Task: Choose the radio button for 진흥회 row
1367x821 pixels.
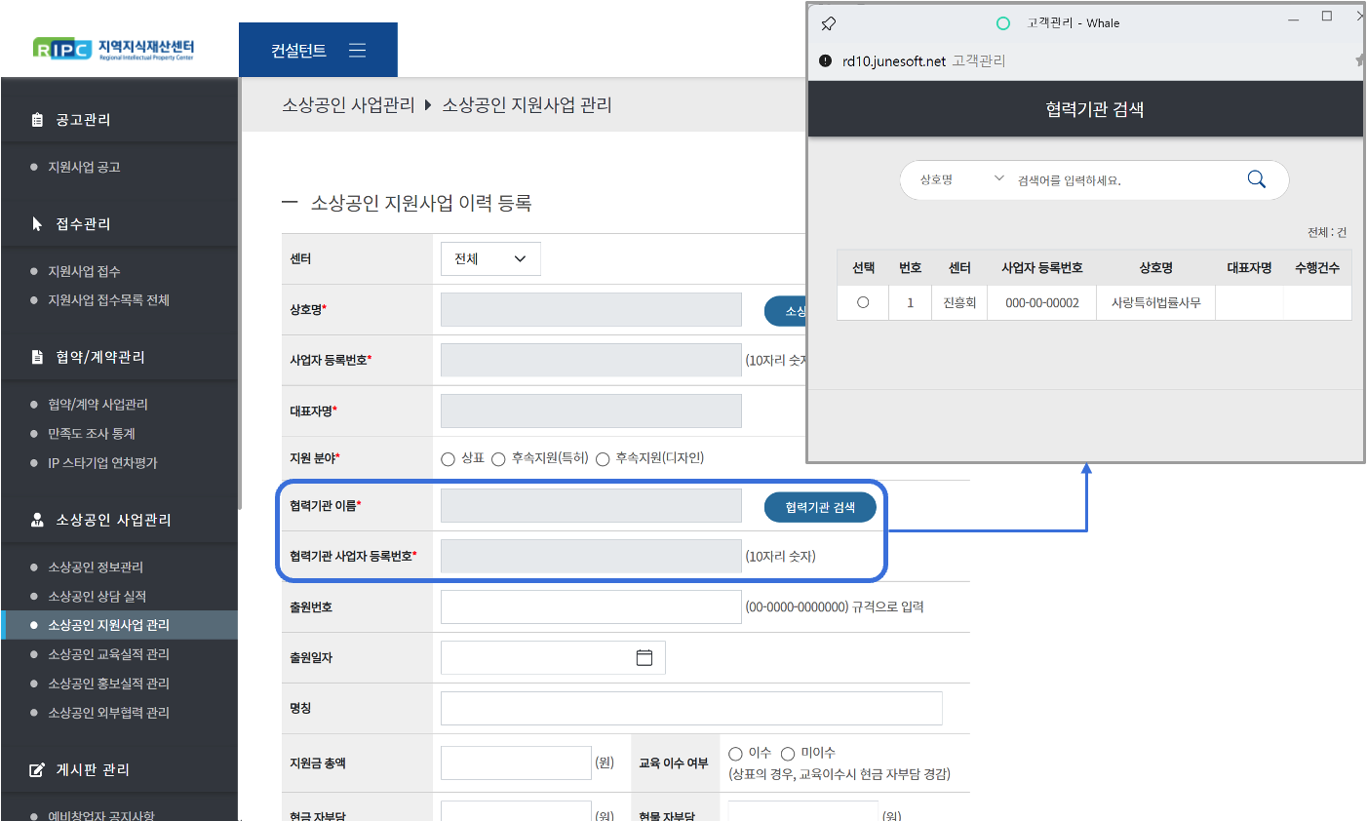Action: [863, 302]
